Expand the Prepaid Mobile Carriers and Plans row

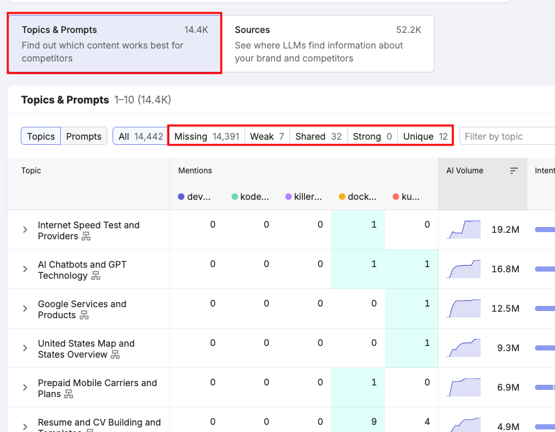pos(25,387)
